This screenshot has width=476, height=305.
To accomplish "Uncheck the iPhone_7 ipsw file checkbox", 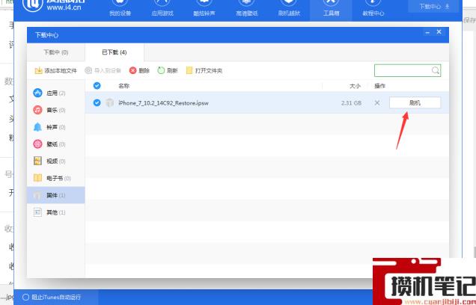I will tap(97, 102).
